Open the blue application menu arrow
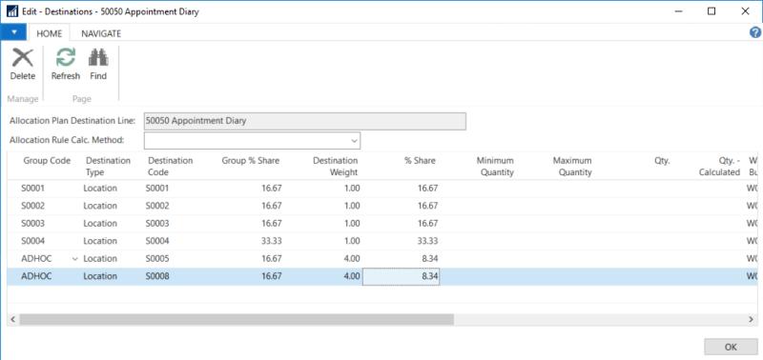This screenshot has width=763, height=360. pos(14,32)
